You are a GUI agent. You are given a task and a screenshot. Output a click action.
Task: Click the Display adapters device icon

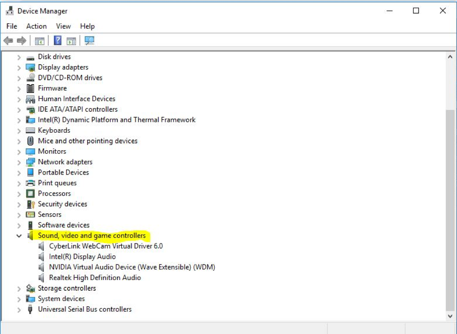(x=30, y=68)
